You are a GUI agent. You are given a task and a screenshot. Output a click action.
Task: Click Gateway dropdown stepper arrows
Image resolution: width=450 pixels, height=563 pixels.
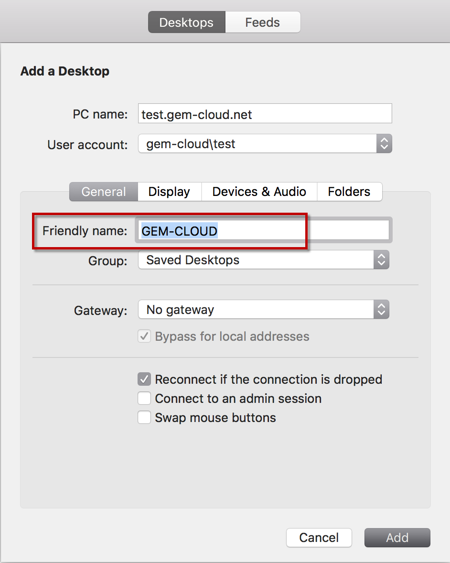point(382,309)
